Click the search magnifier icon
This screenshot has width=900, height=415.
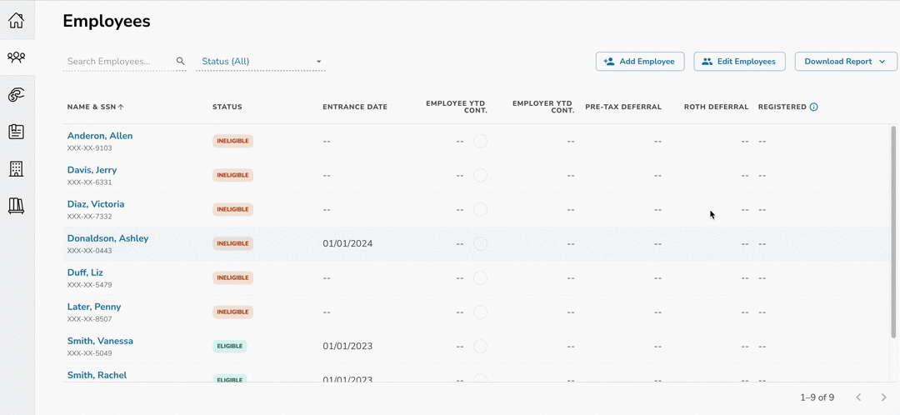tap(181, 62)
